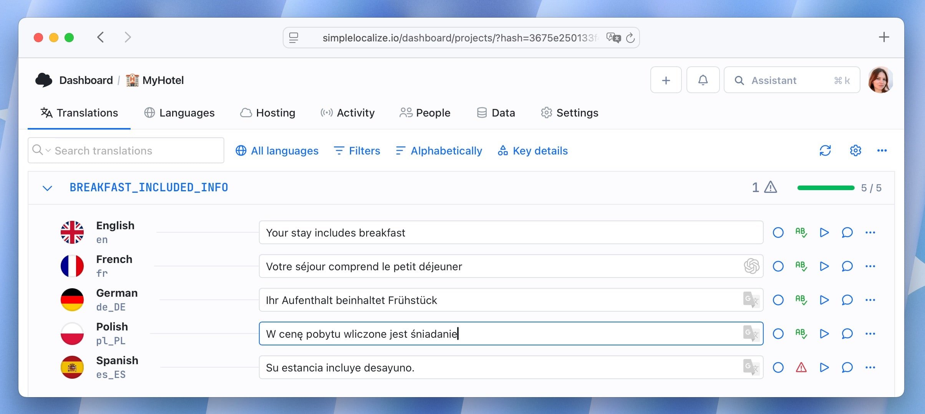
Task: Click the Google Translate icon in Polish field
Action: click(x=751, y=333)
